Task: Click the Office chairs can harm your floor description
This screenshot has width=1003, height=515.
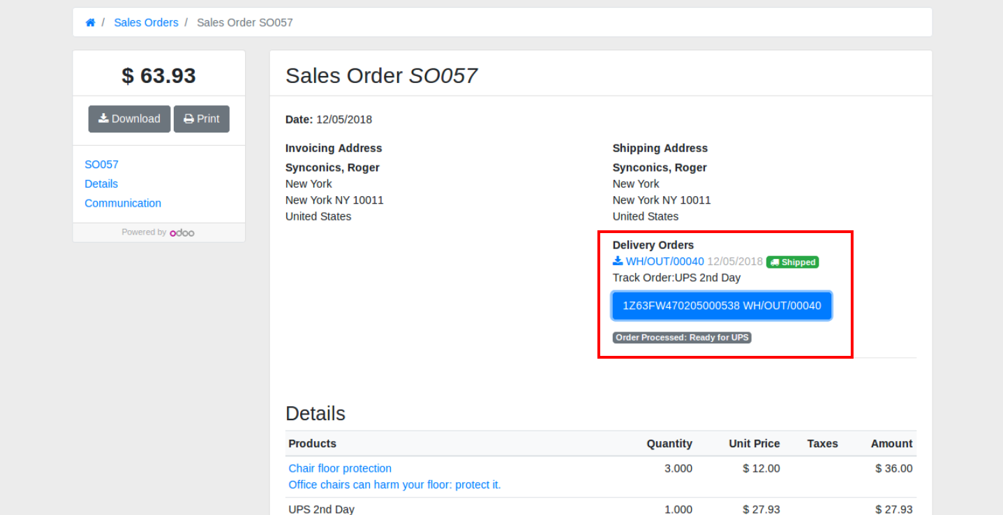Action: tap(394, 484)
